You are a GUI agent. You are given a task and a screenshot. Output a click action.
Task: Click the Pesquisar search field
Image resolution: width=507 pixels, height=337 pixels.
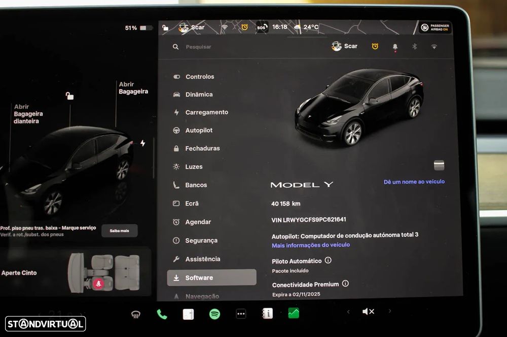pos(199,47)
